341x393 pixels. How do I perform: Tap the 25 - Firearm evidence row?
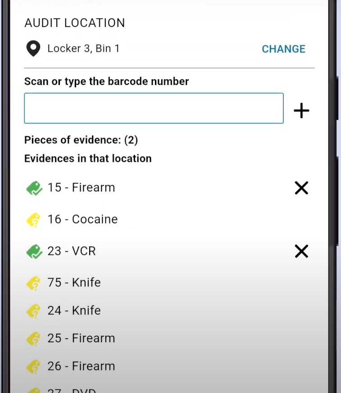tap(82, 338)
